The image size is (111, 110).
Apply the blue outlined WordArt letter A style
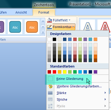[88, 26]
